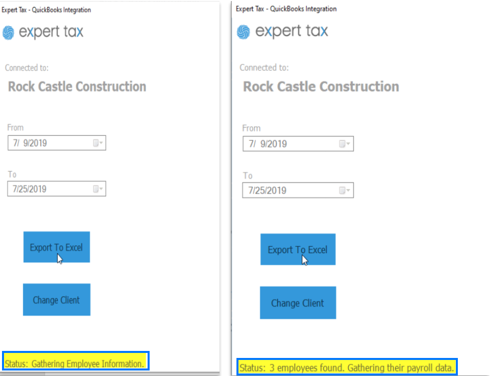Click Change Client in the left window

click(57, 299)
